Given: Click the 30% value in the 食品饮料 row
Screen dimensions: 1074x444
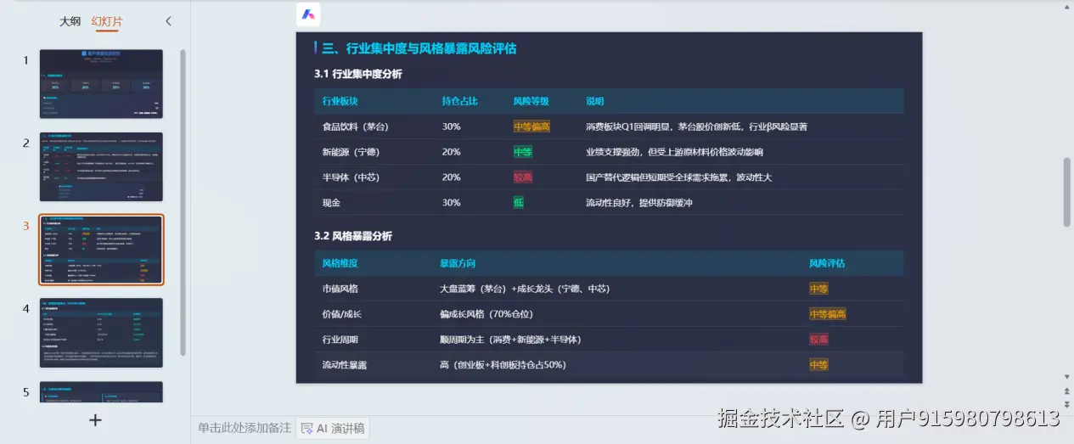Looking at the screenshot, I should [x=451, y=126].
